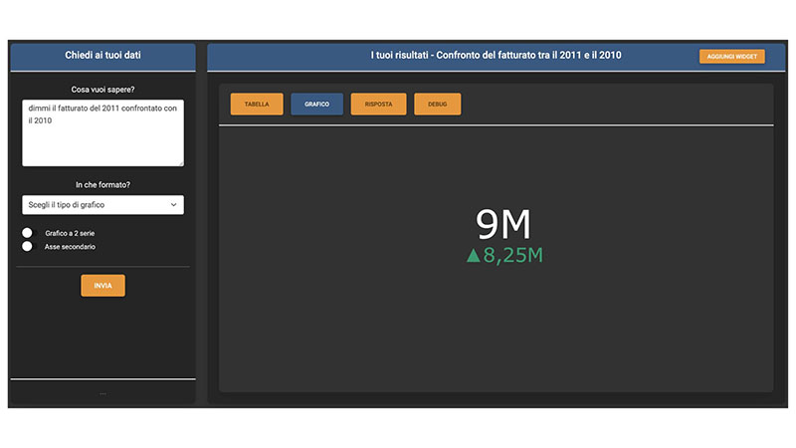Expand the 'Scegli il tipo di grafico' dropdown

(x=103, y=205)
